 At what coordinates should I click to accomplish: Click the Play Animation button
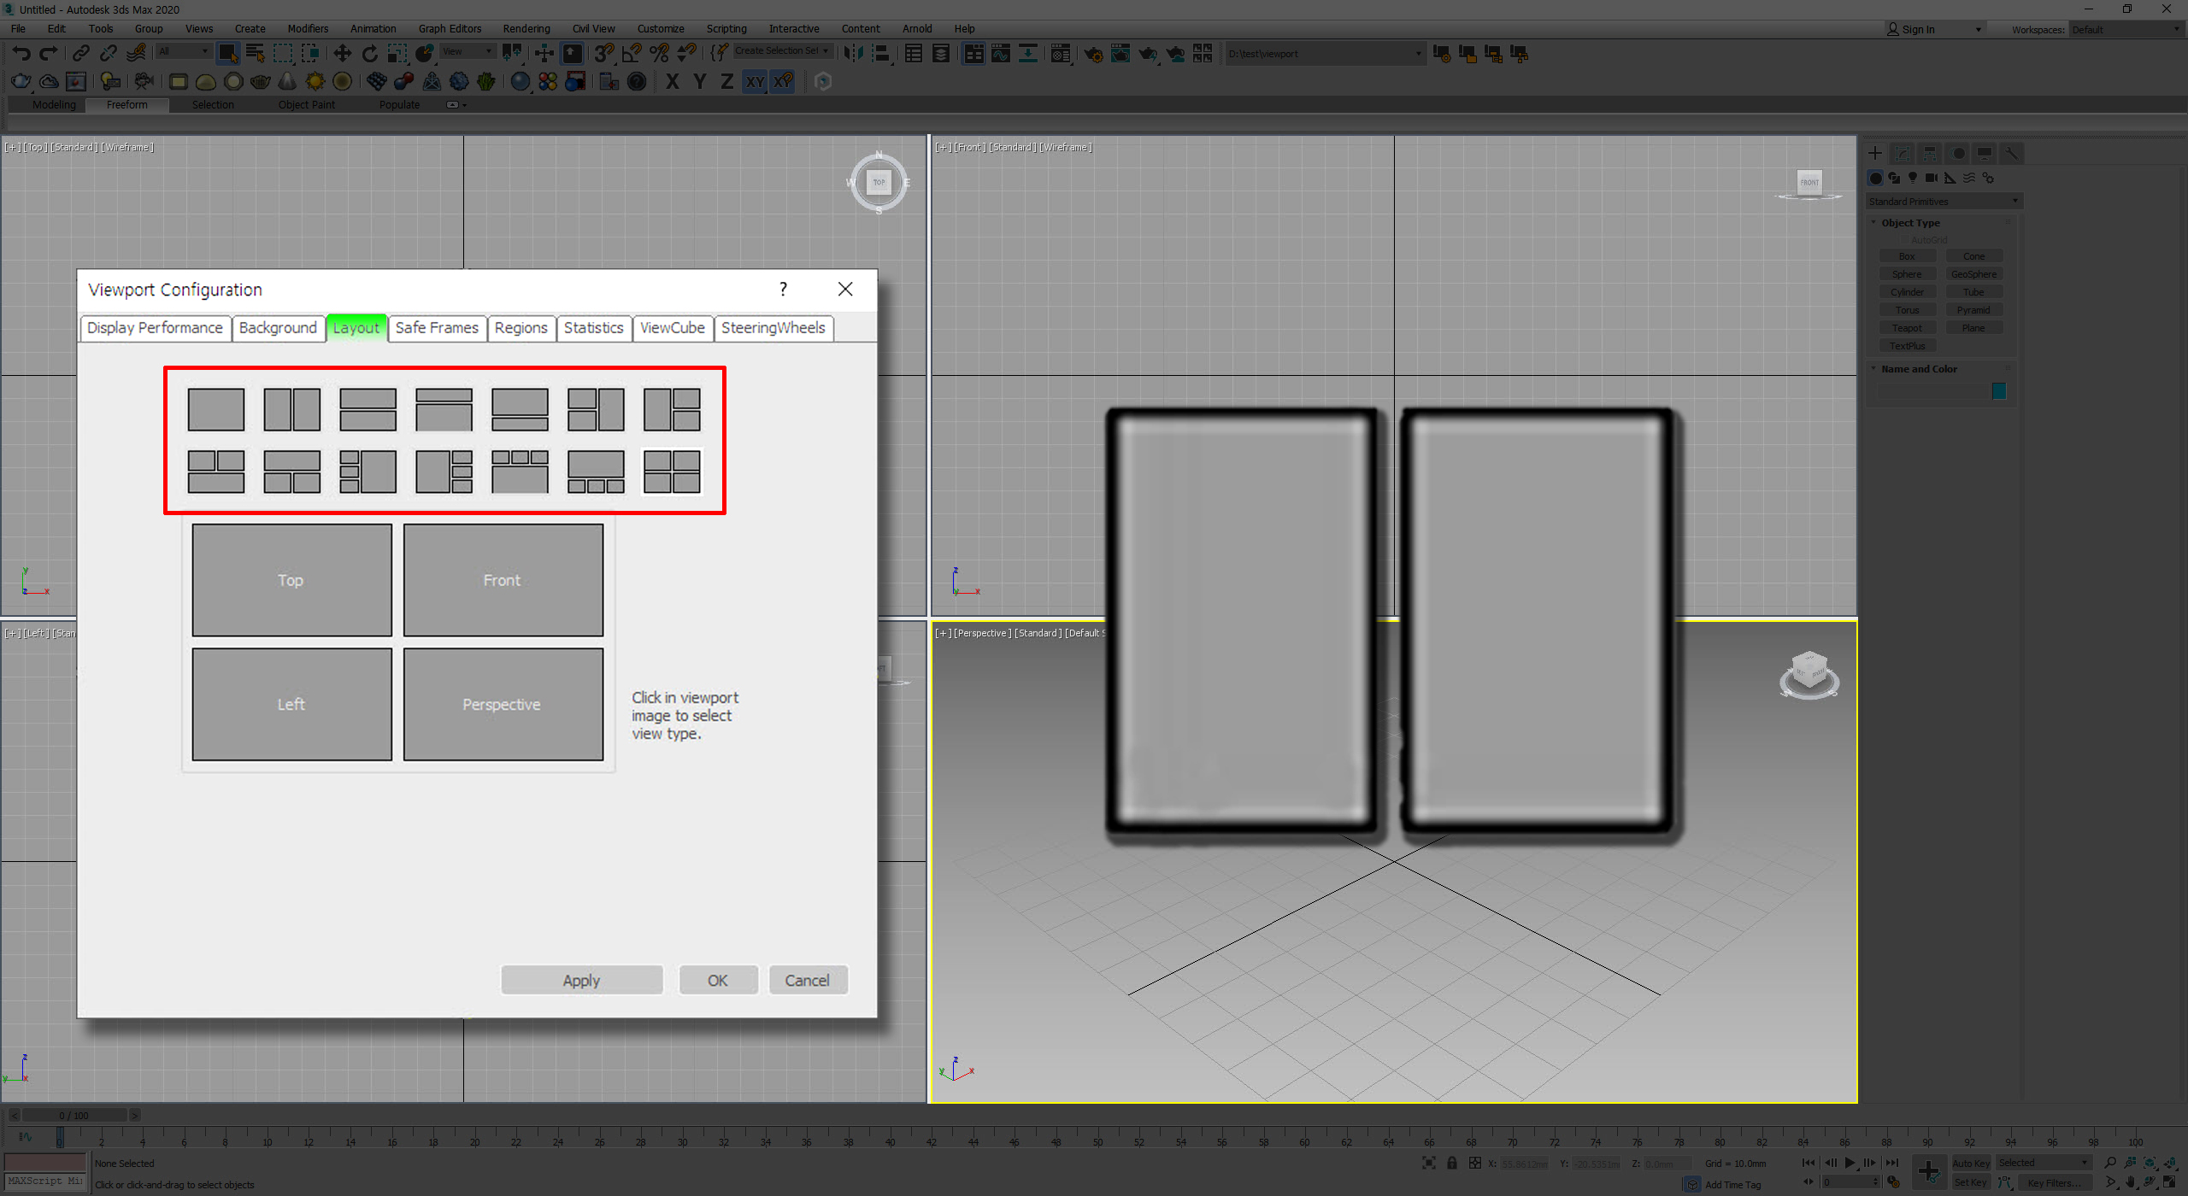1850,1163
